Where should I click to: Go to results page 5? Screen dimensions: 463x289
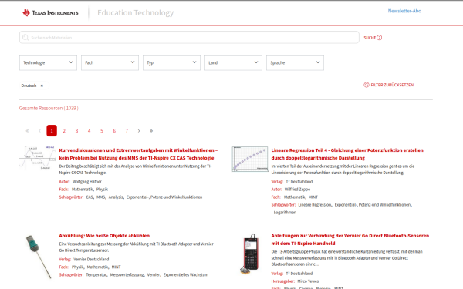pyautogui.click(x=102, y=131)
